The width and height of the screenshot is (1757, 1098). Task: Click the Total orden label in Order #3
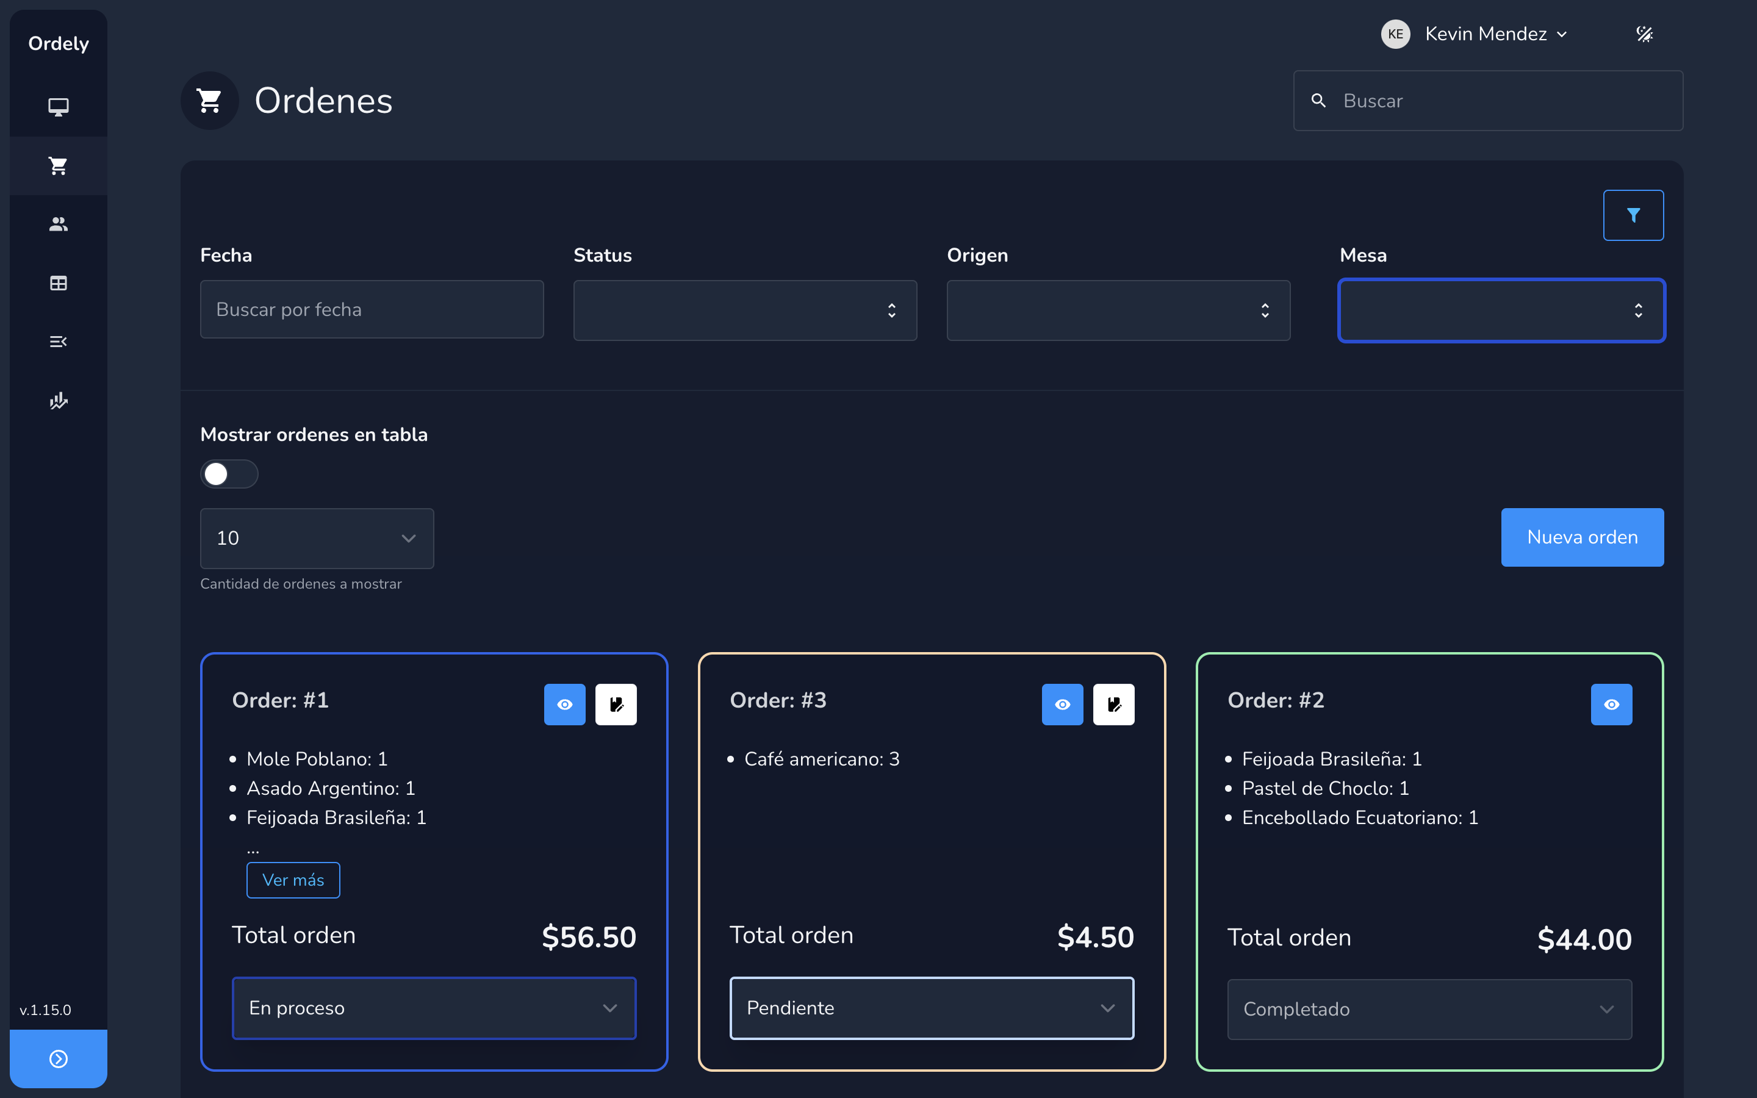tap(791, 935)
